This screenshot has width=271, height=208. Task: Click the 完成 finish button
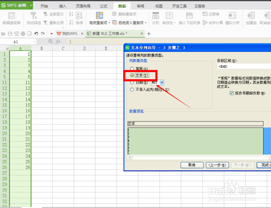265,165
